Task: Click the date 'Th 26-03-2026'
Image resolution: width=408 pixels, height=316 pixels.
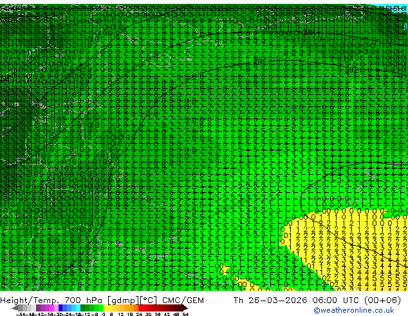Action: [270, 301]
